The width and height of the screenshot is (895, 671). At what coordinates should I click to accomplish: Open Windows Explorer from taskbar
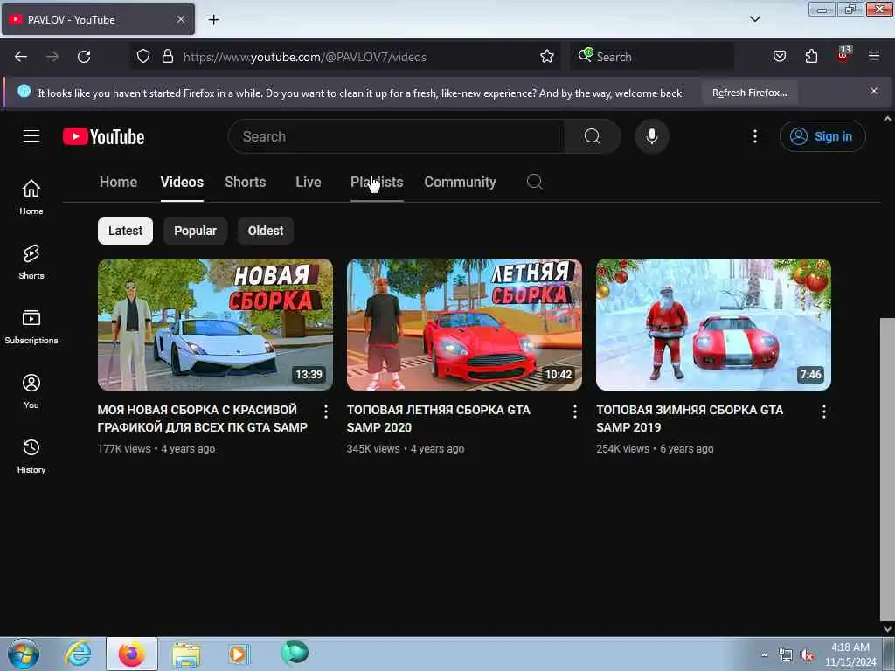pos(186,654)
